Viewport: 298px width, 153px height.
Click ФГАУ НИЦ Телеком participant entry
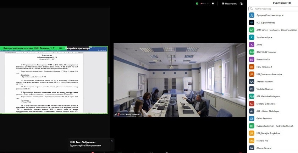tap(269, 52)
